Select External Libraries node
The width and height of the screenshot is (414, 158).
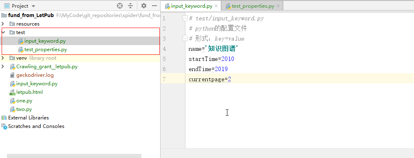pos(28,118)
